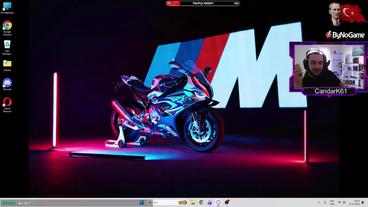368x207 pixels.
Task: Open the Bu bilgisayar desktop icon
Action: [7, 8]
